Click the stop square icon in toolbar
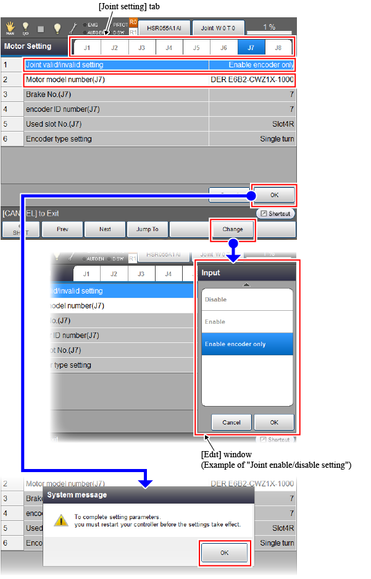Image resolution: width=371 pixels, height=579 pixels. (41, 28)
